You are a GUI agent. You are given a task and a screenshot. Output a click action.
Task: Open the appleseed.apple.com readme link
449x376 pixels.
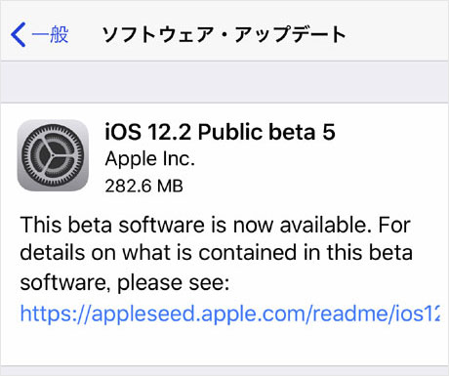229,313
